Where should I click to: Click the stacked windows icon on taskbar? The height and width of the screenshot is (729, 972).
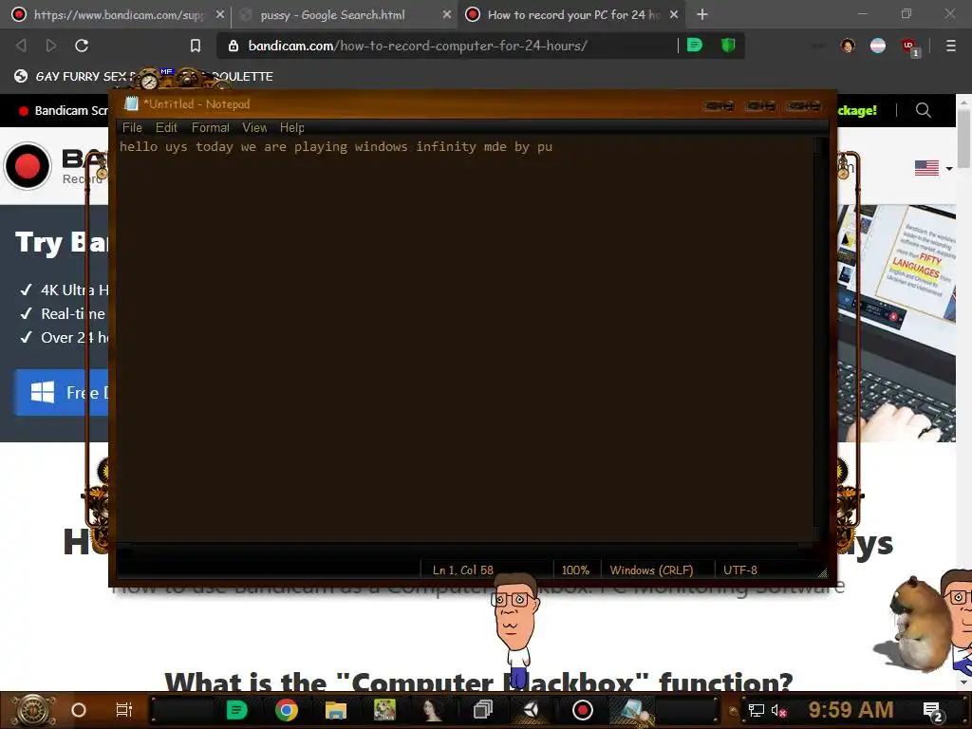482,710
